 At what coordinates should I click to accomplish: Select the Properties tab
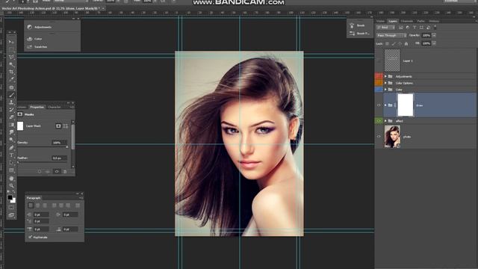(x=37, y=107)
